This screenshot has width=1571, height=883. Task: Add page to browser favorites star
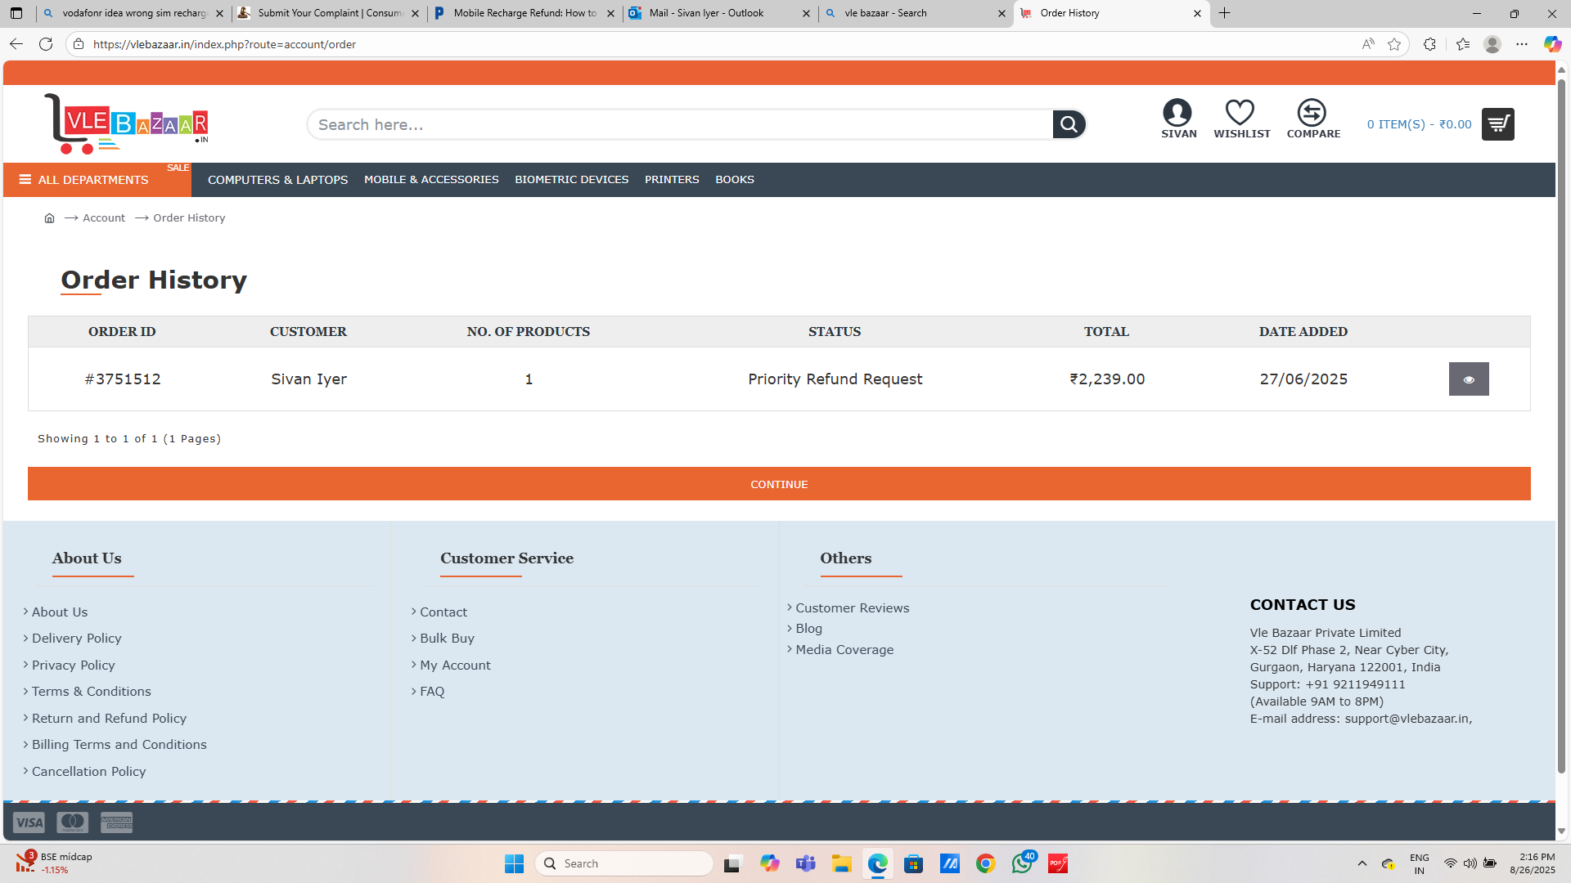1394,44
